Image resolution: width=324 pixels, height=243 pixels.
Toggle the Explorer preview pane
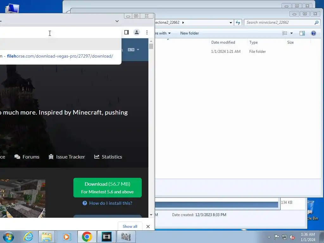302,33
